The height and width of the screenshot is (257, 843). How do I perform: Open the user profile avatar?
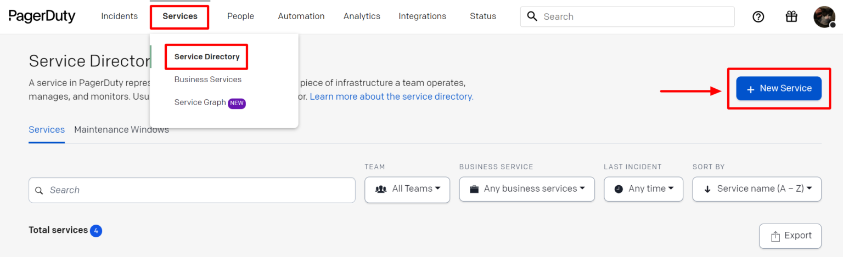(824, 16)
